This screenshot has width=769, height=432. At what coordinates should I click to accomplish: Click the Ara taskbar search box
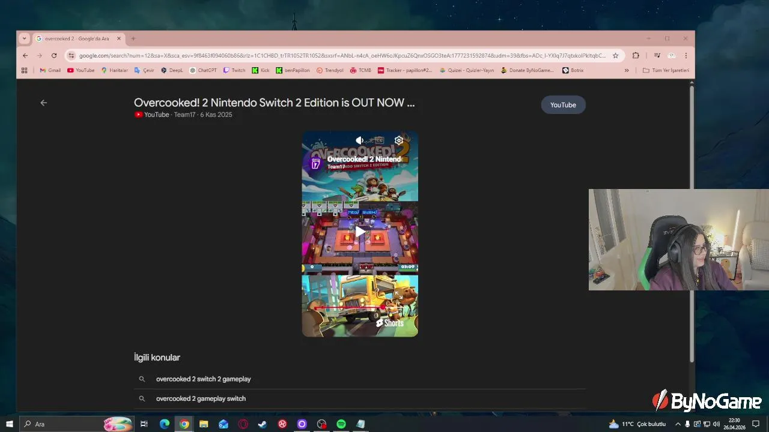click(x=77, y=424)
